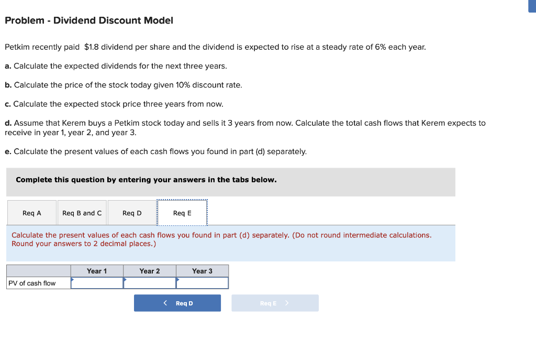Click the left chevron on the Req D button

[x=165, y=303]
